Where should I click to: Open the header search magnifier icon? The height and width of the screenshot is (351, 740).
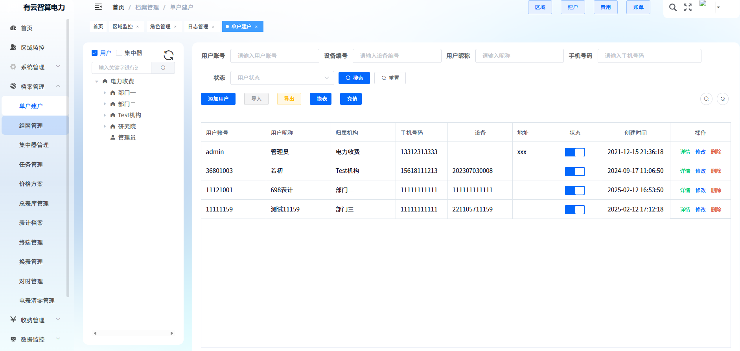tap(673, 7)
